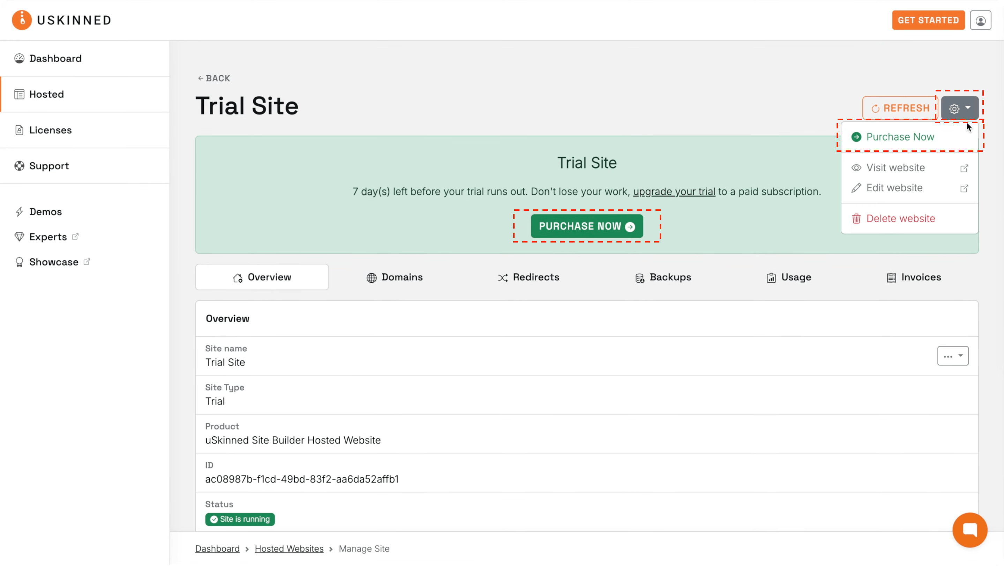1004x566 pixels.
Task: Click the green arrow icon beside Purchase Now menu item
Action: 856,137
